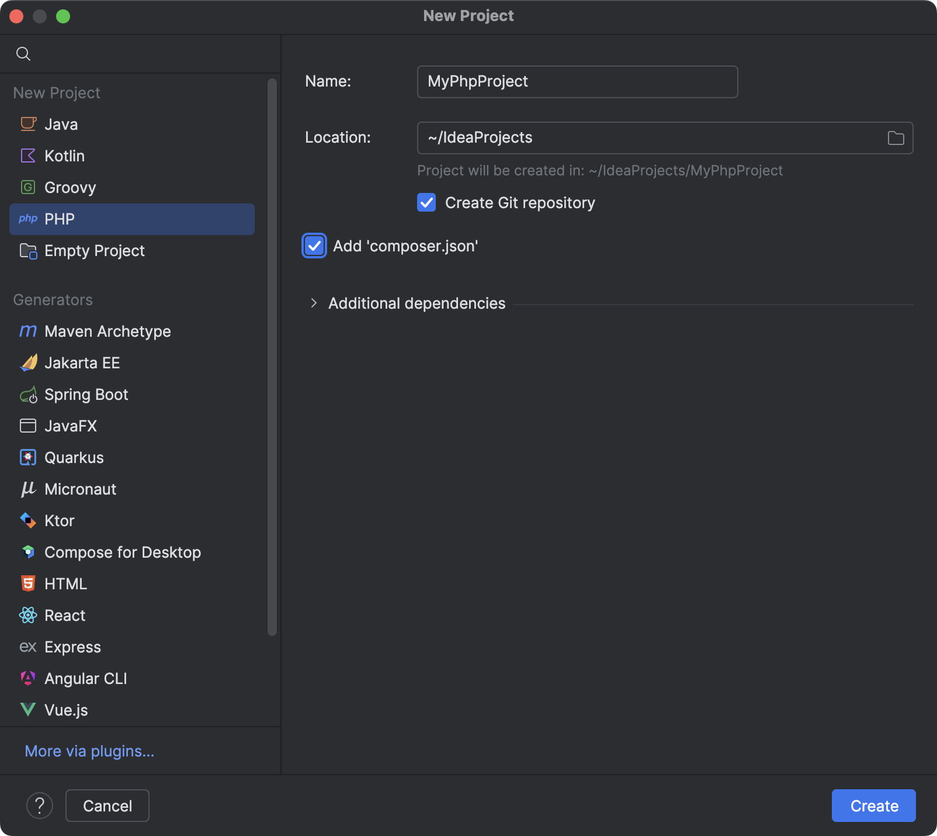Click the Maven Archetype icon
The height and width of the screenshot is (836, 937).
(x=27, y=331)
